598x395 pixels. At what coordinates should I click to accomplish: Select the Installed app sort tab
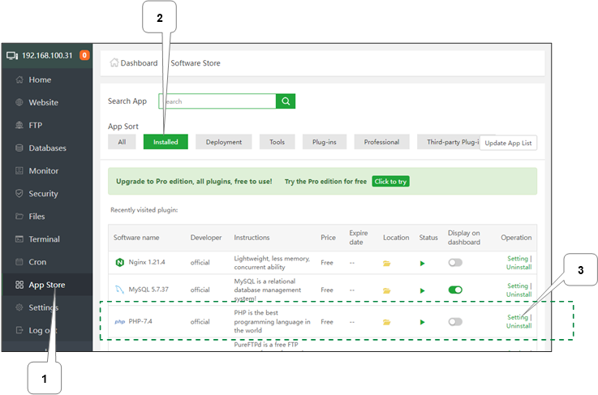tap(166, 142)
